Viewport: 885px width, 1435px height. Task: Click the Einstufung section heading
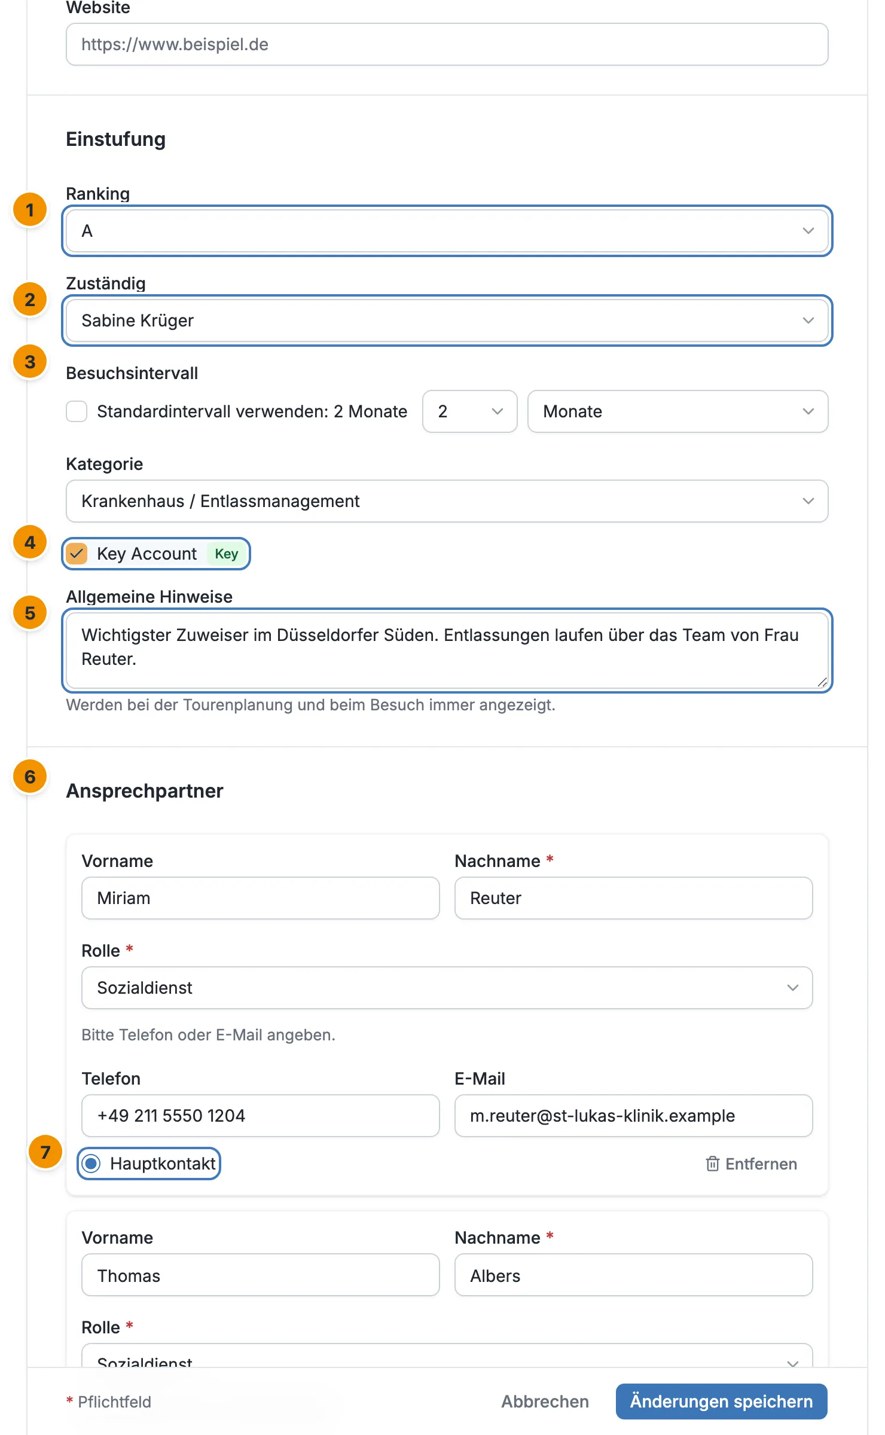[x=116, y=139]
